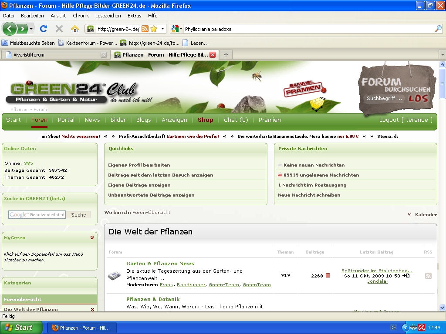Viewport: 446px width, 334px height.
Task: Bookmark page with the star icon
Action: click(x=154, y=29)
